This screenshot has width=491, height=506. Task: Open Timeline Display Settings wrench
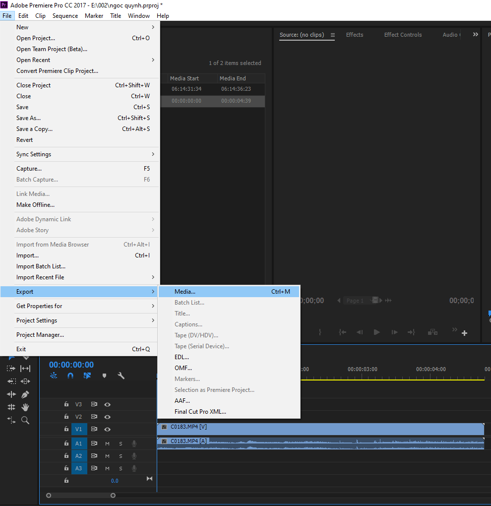click(121, 376)
